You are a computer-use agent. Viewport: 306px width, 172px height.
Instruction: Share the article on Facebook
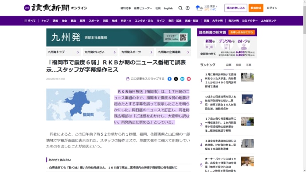[169, 79]
